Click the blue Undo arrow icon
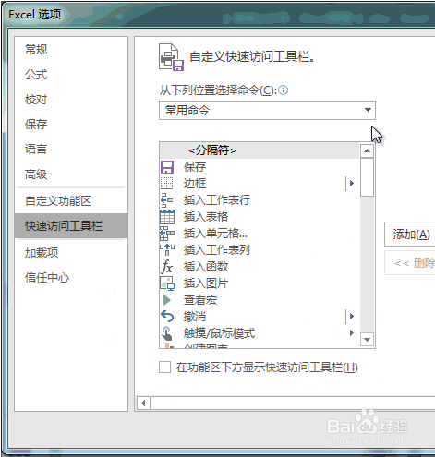Viewport: 435px width, 457px height. 167,317
